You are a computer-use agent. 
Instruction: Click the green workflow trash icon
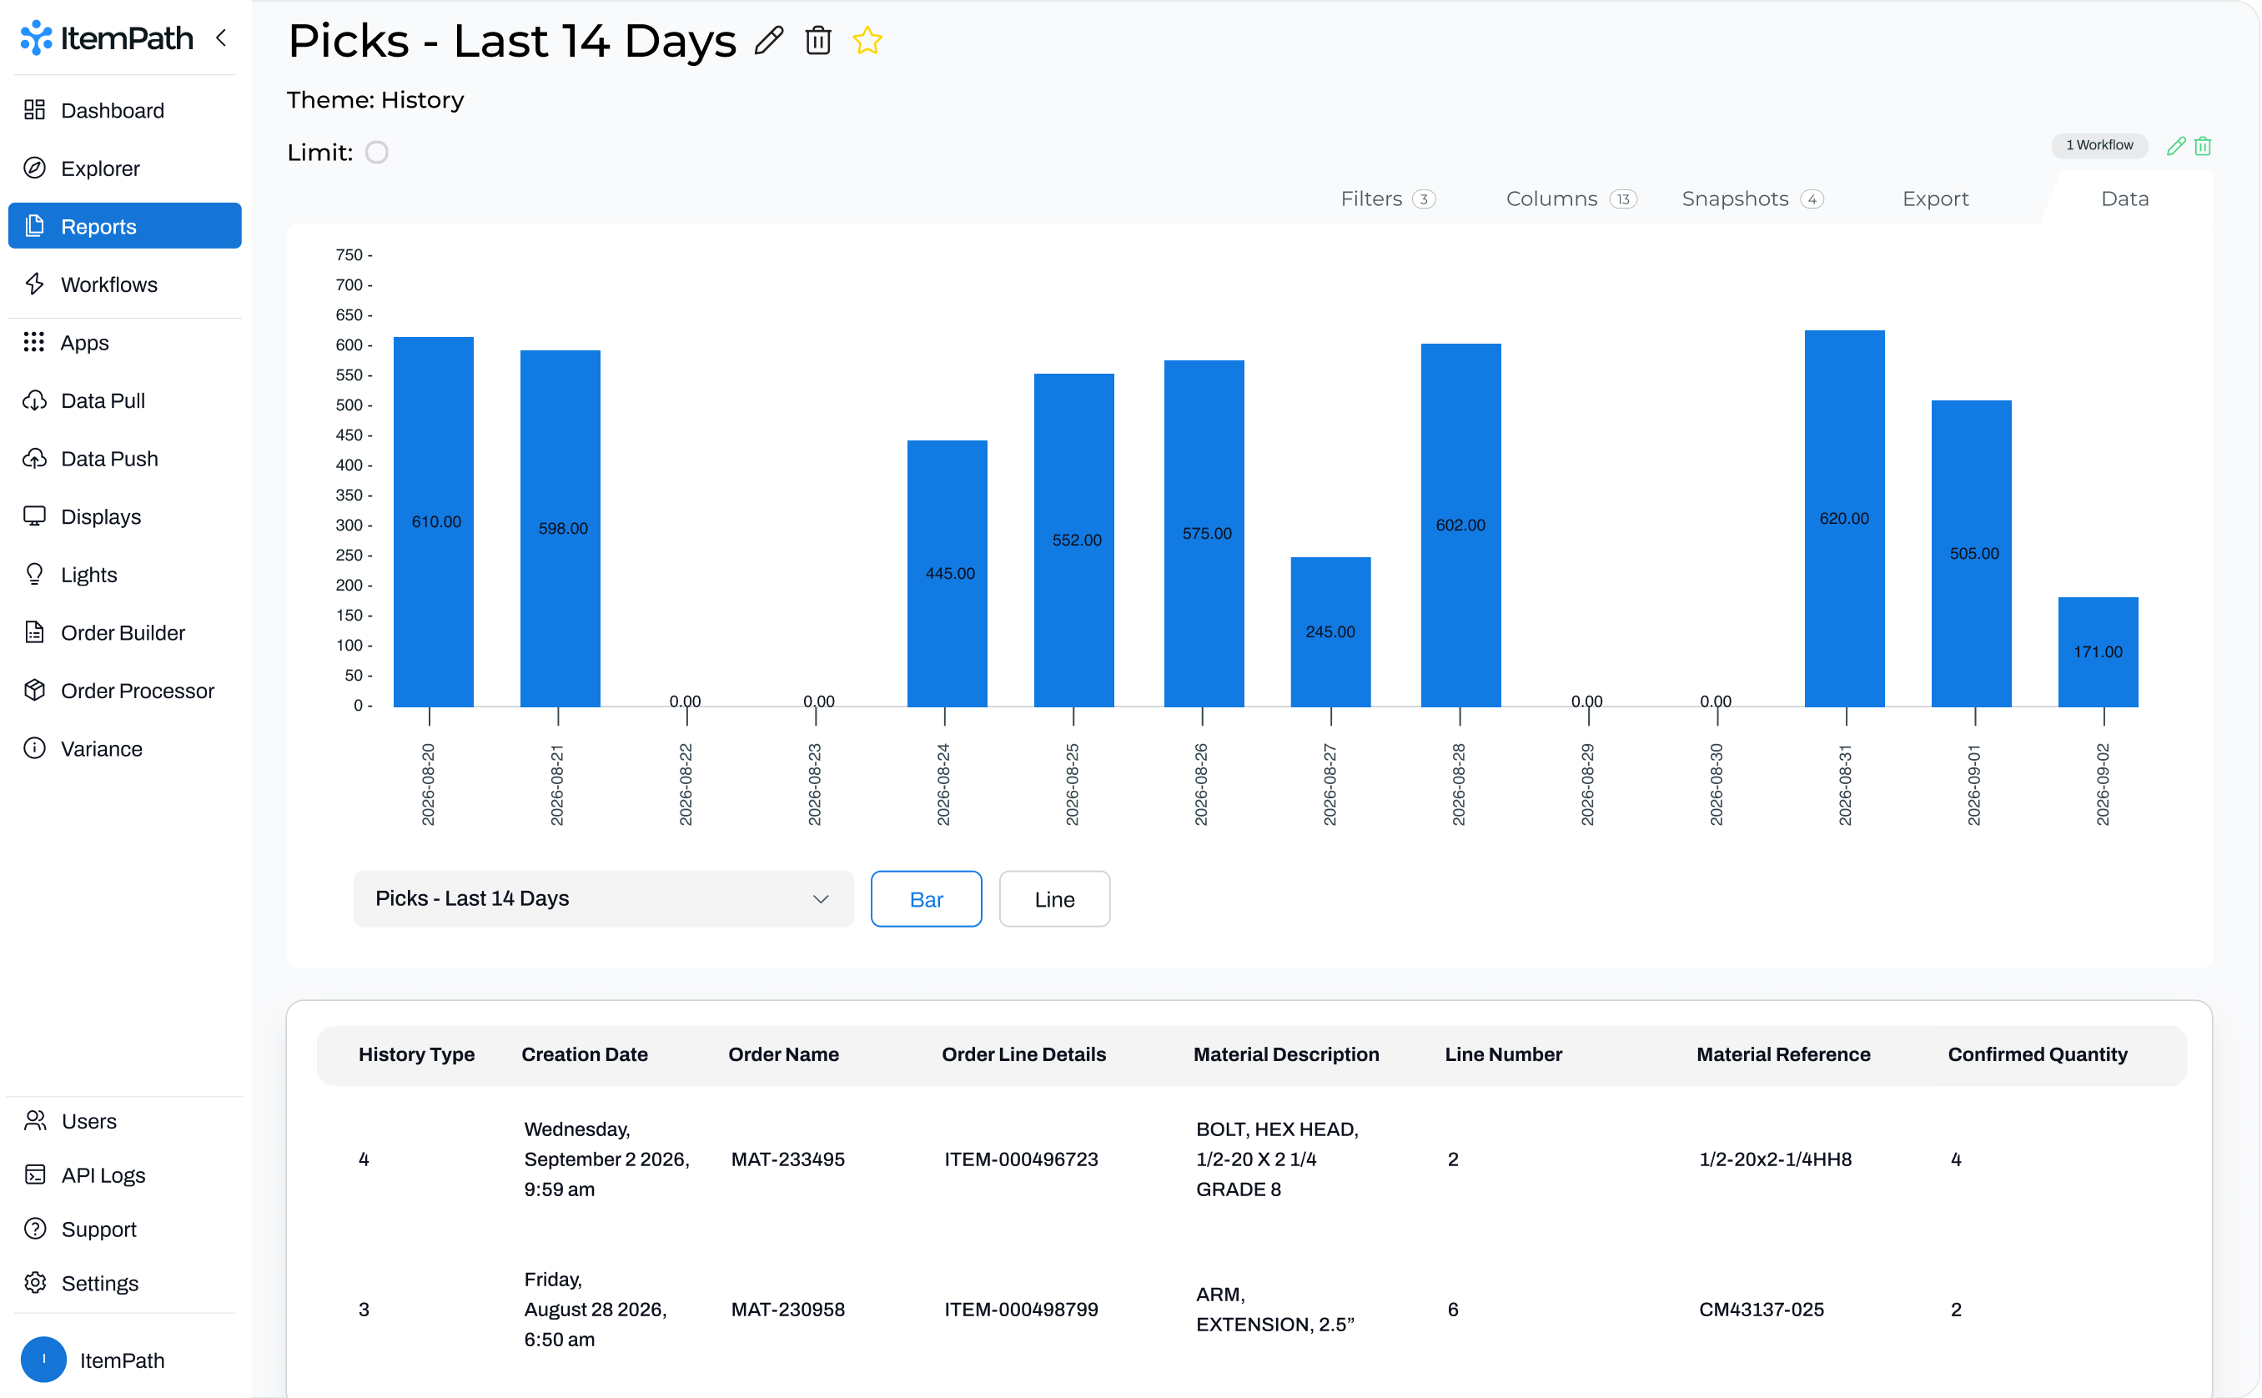[x=2203, y=145]
